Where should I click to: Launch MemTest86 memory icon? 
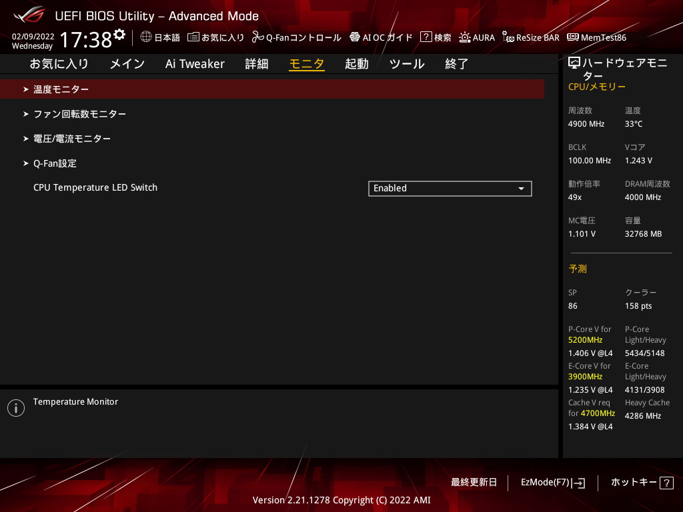tap(573, 37)
